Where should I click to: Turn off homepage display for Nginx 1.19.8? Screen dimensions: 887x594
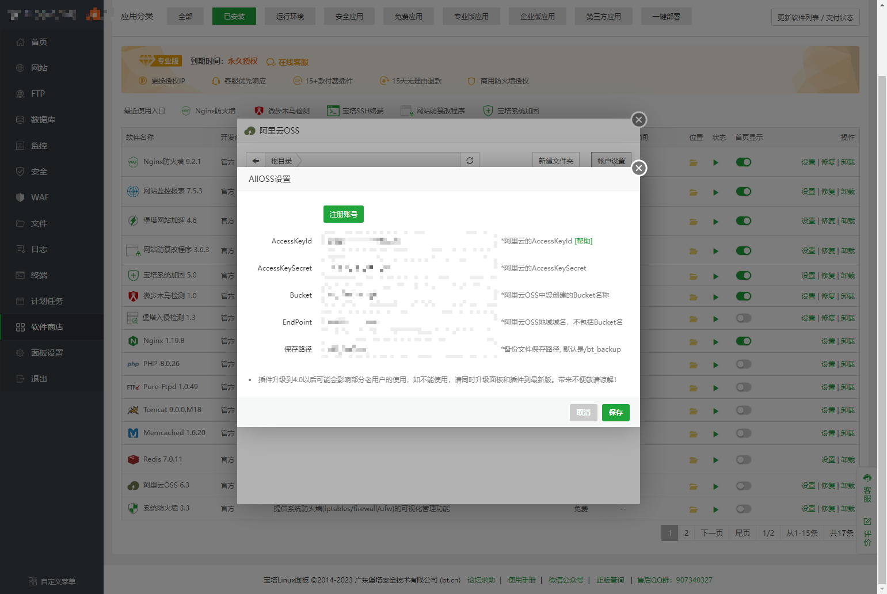coord(744,341)
